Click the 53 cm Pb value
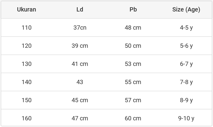The height and width of the screenshot is (127, 213). click(x=133, y=64)
